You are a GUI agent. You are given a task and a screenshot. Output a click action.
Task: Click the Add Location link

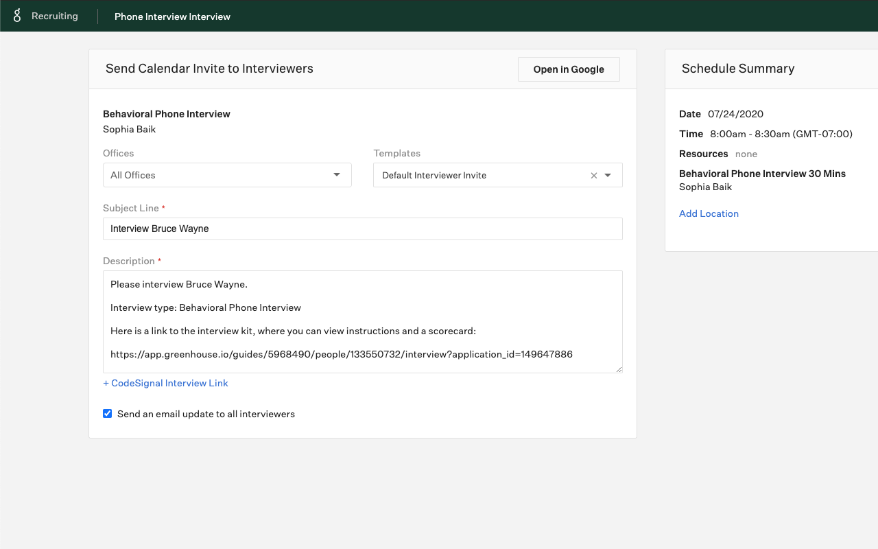click(x=709, y=213)
